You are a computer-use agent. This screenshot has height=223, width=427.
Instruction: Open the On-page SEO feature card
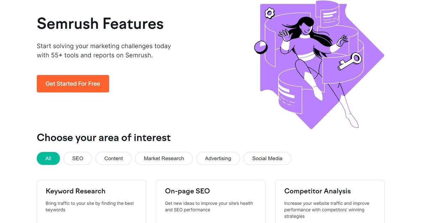210,199
